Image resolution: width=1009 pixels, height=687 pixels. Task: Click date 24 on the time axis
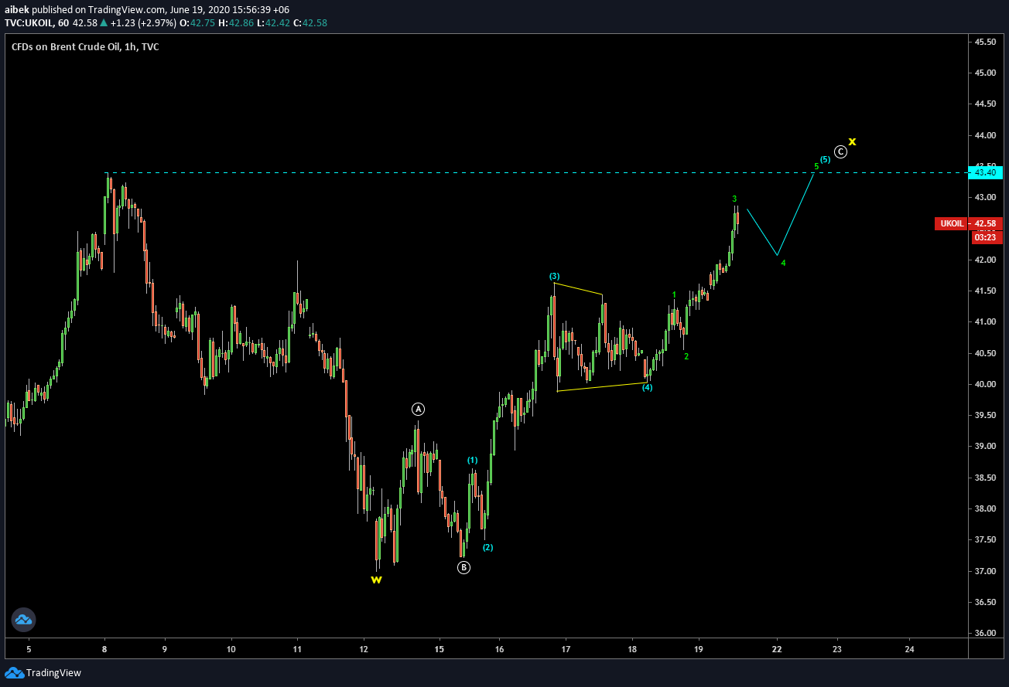909,649
